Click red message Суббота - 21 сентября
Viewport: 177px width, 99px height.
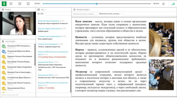click(46, 88)
